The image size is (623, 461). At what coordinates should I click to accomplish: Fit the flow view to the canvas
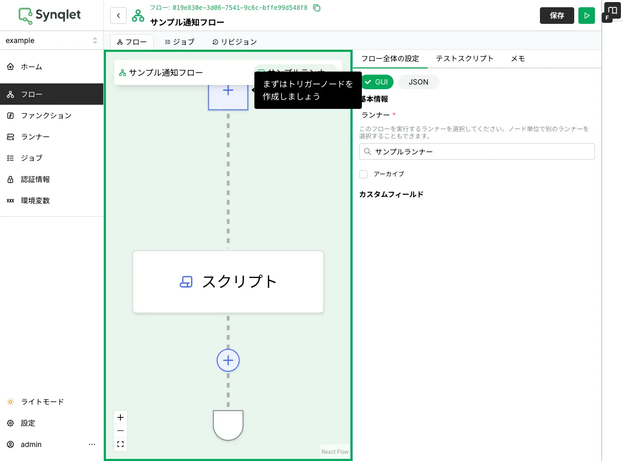coord(120,444)
